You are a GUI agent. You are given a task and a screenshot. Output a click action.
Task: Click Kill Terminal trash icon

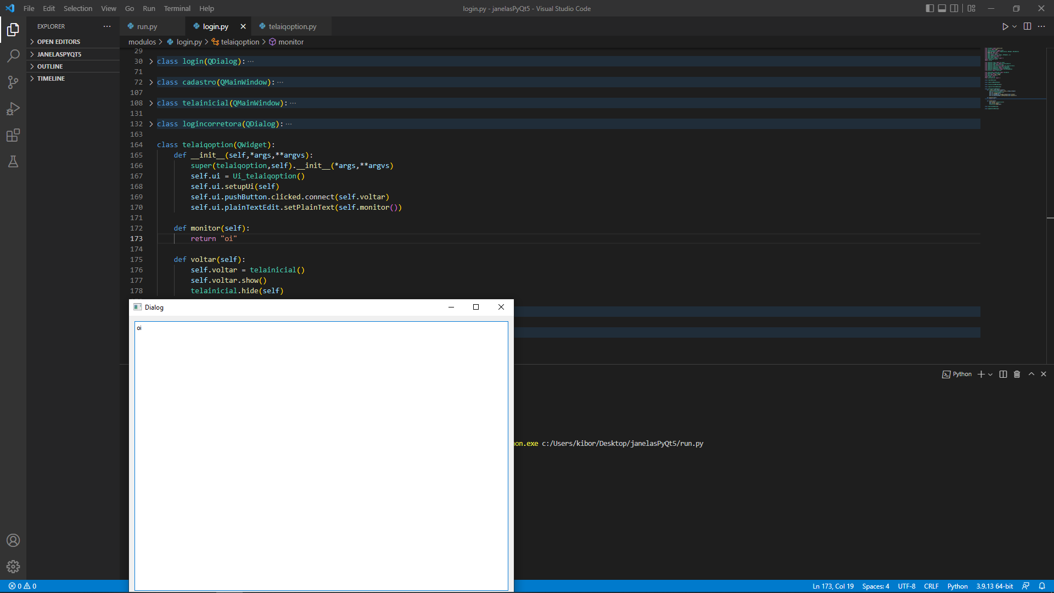pos(1017,374)
